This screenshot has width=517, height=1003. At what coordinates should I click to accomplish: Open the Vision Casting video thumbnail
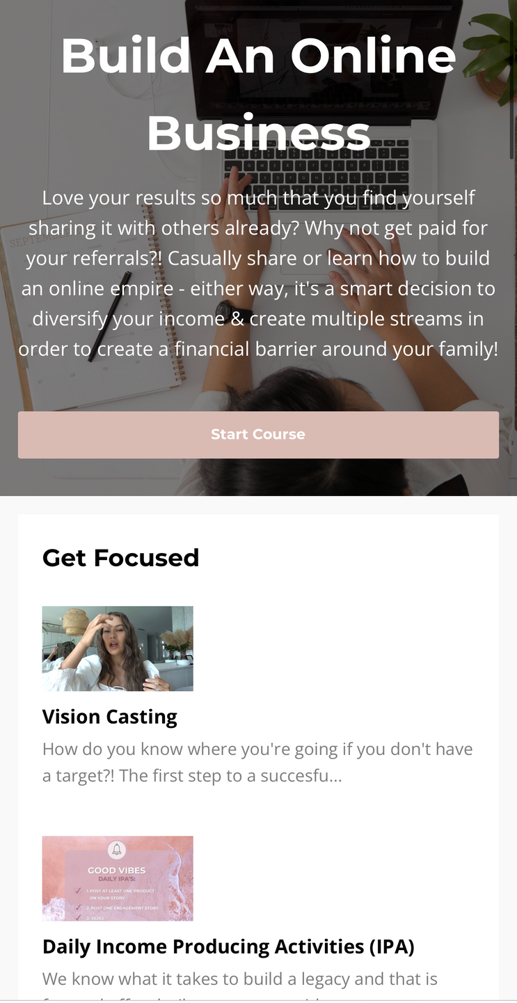pyautogui.click(x=118, y=648)
